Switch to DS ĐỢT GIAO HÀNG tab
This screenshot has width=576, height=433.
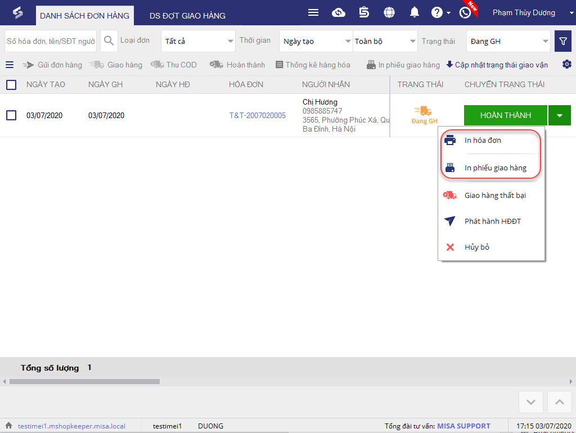coord(187,16)
